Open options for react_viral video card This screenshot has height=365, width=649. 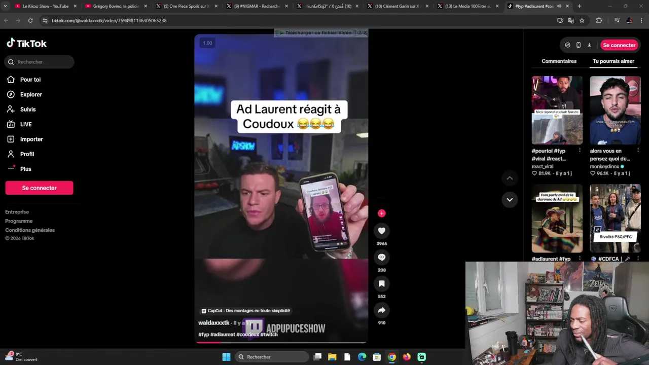[x=580, y=151]
